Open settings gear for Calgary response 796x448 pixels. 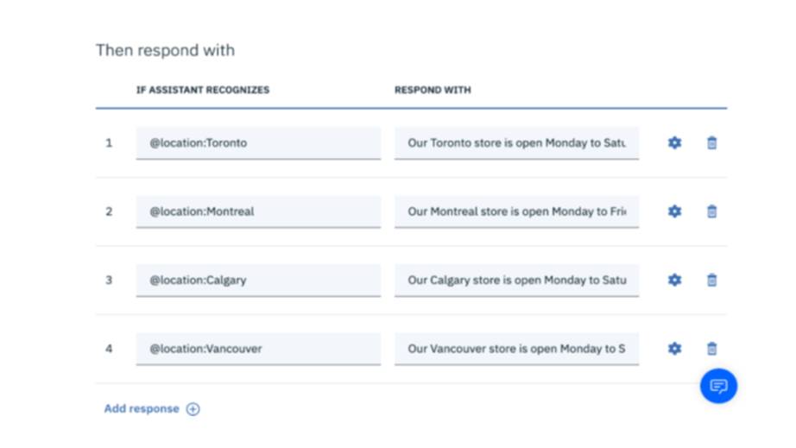coord(674,280)
